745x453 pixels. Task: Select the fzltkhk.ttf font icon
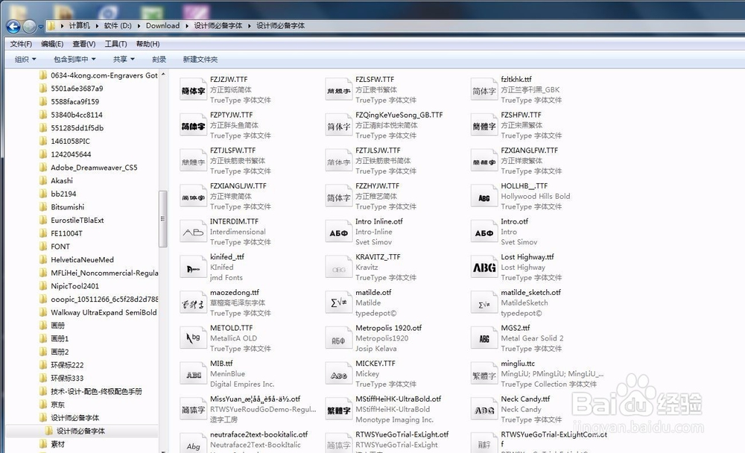click(484, 90)
